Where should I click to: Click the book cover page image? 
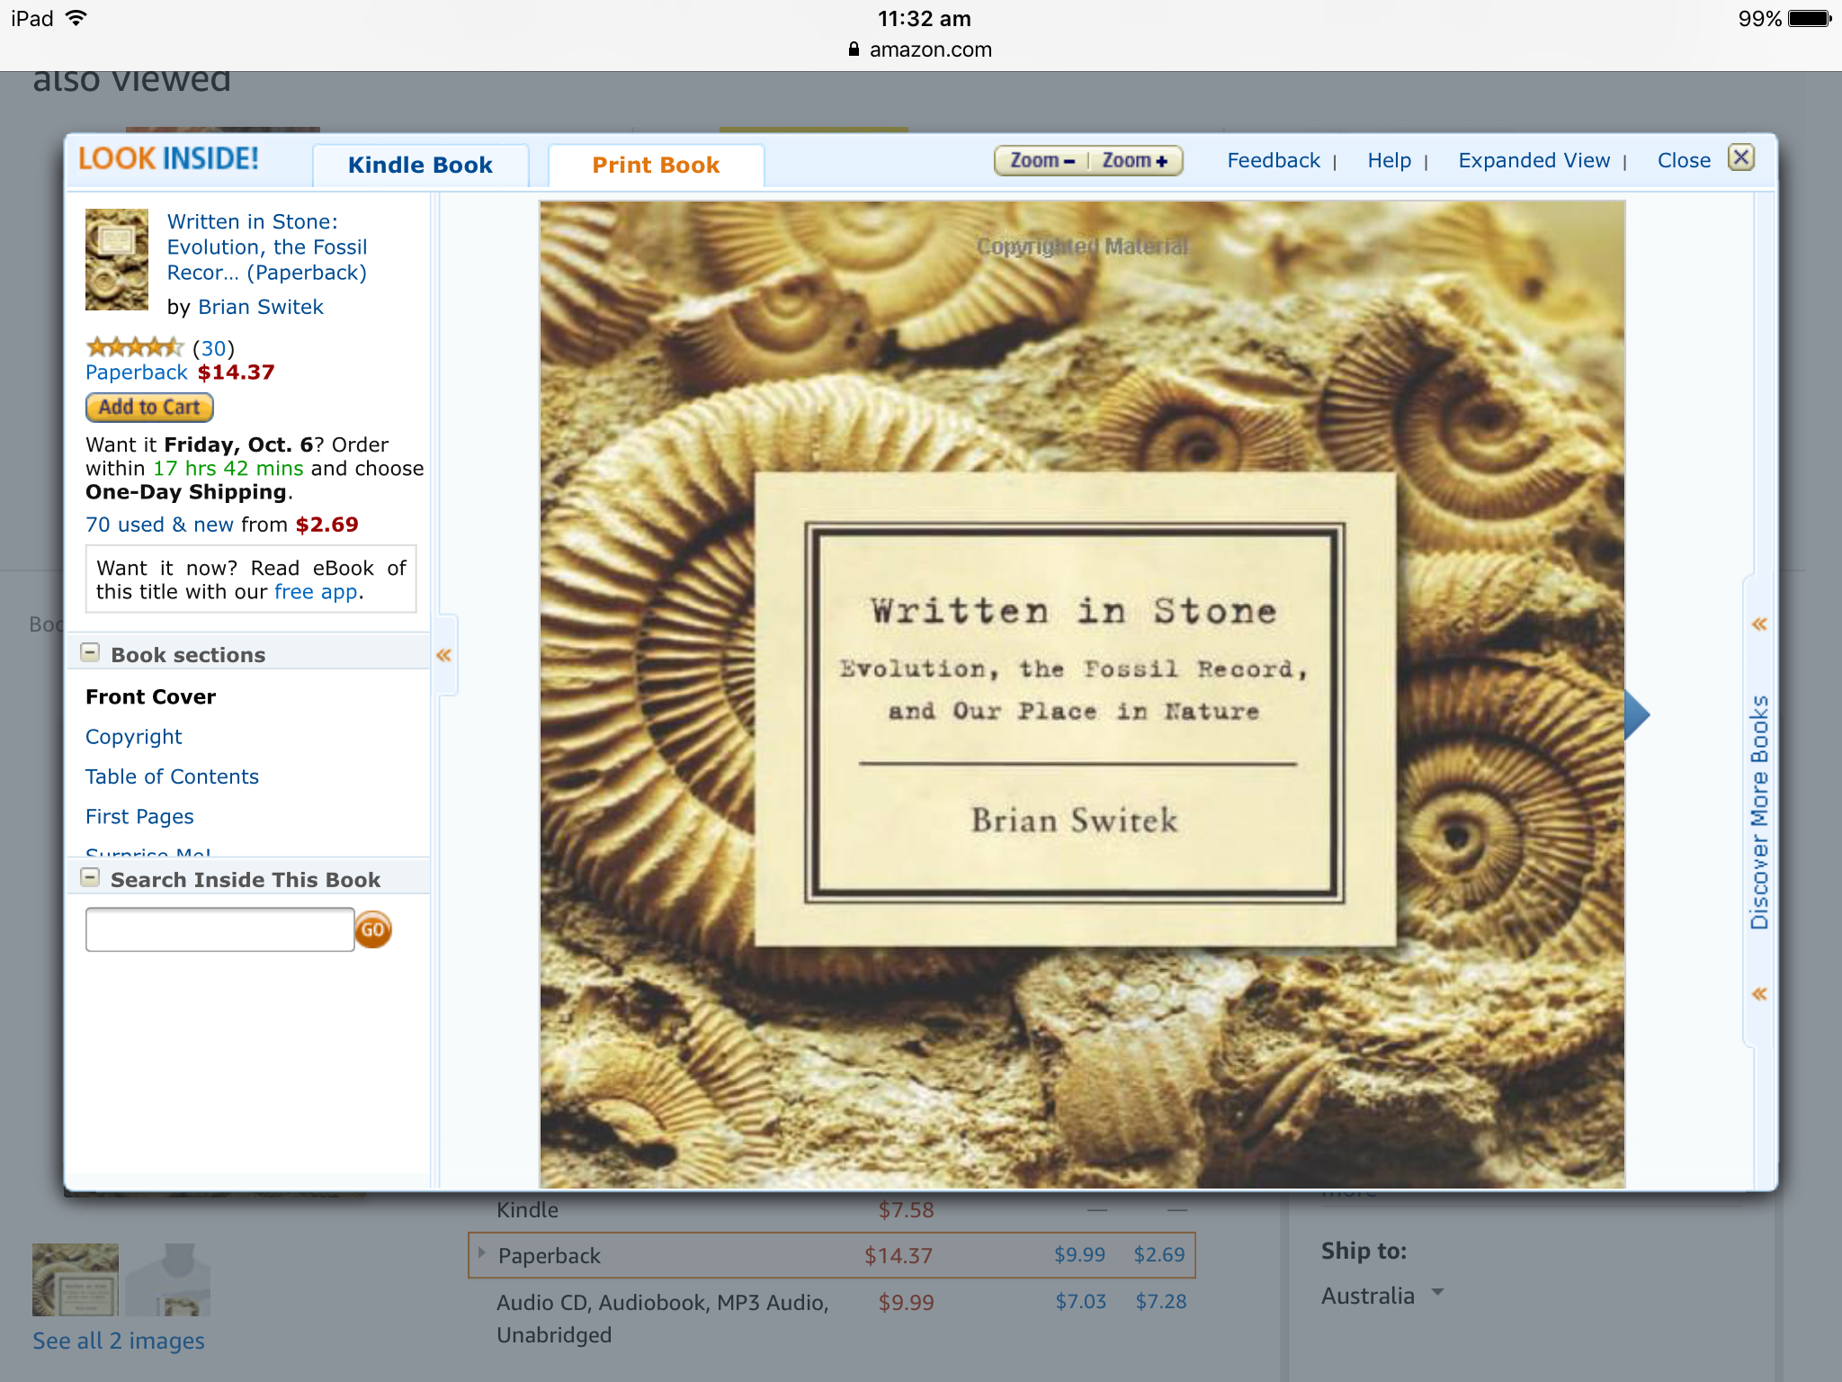1082,694
